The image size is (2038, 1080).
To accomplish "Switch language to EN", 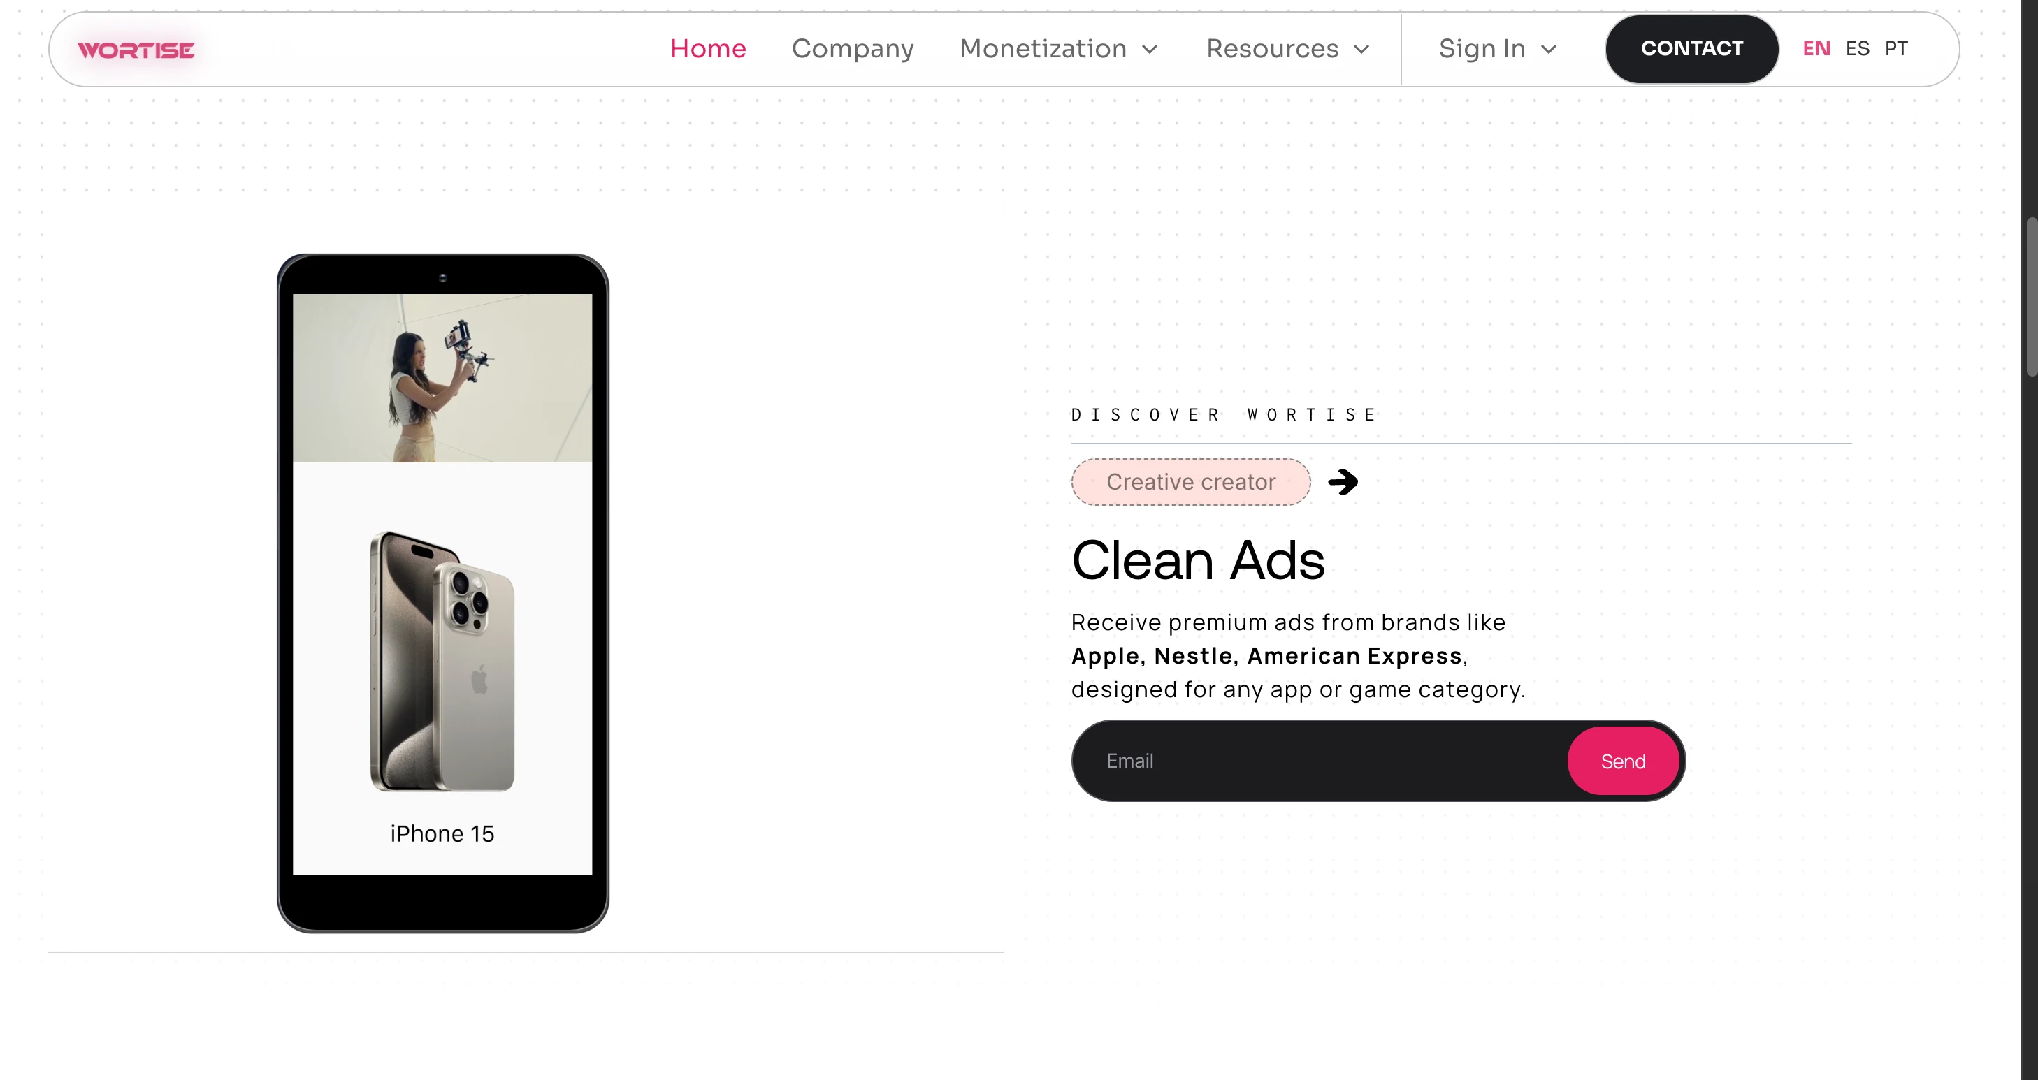I will point(1816,48).
